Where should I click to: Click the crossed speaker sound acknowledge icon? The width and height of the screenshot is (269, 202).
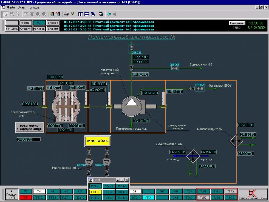point(252,193)
